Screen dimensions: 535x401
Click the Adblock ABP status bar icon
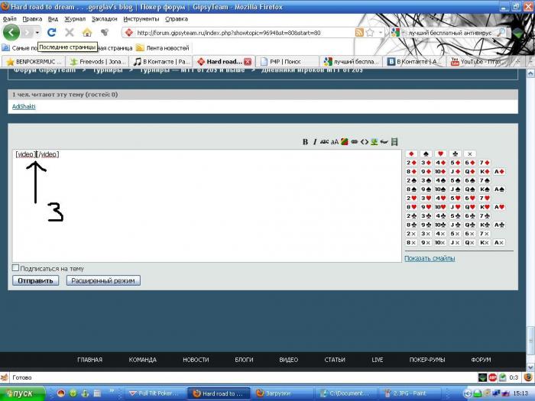coord(492,377)
